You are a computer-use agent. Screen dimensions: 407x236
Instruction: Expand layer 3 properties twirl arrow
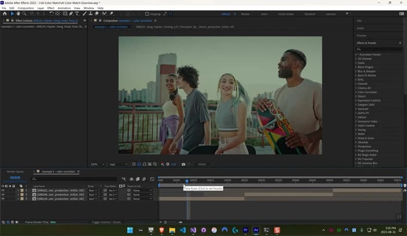[18, 199]
